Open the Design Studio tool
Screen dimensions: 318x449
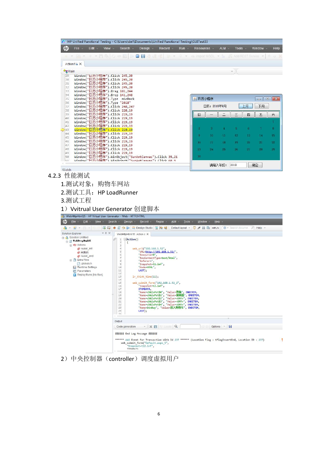pos(142,227)
